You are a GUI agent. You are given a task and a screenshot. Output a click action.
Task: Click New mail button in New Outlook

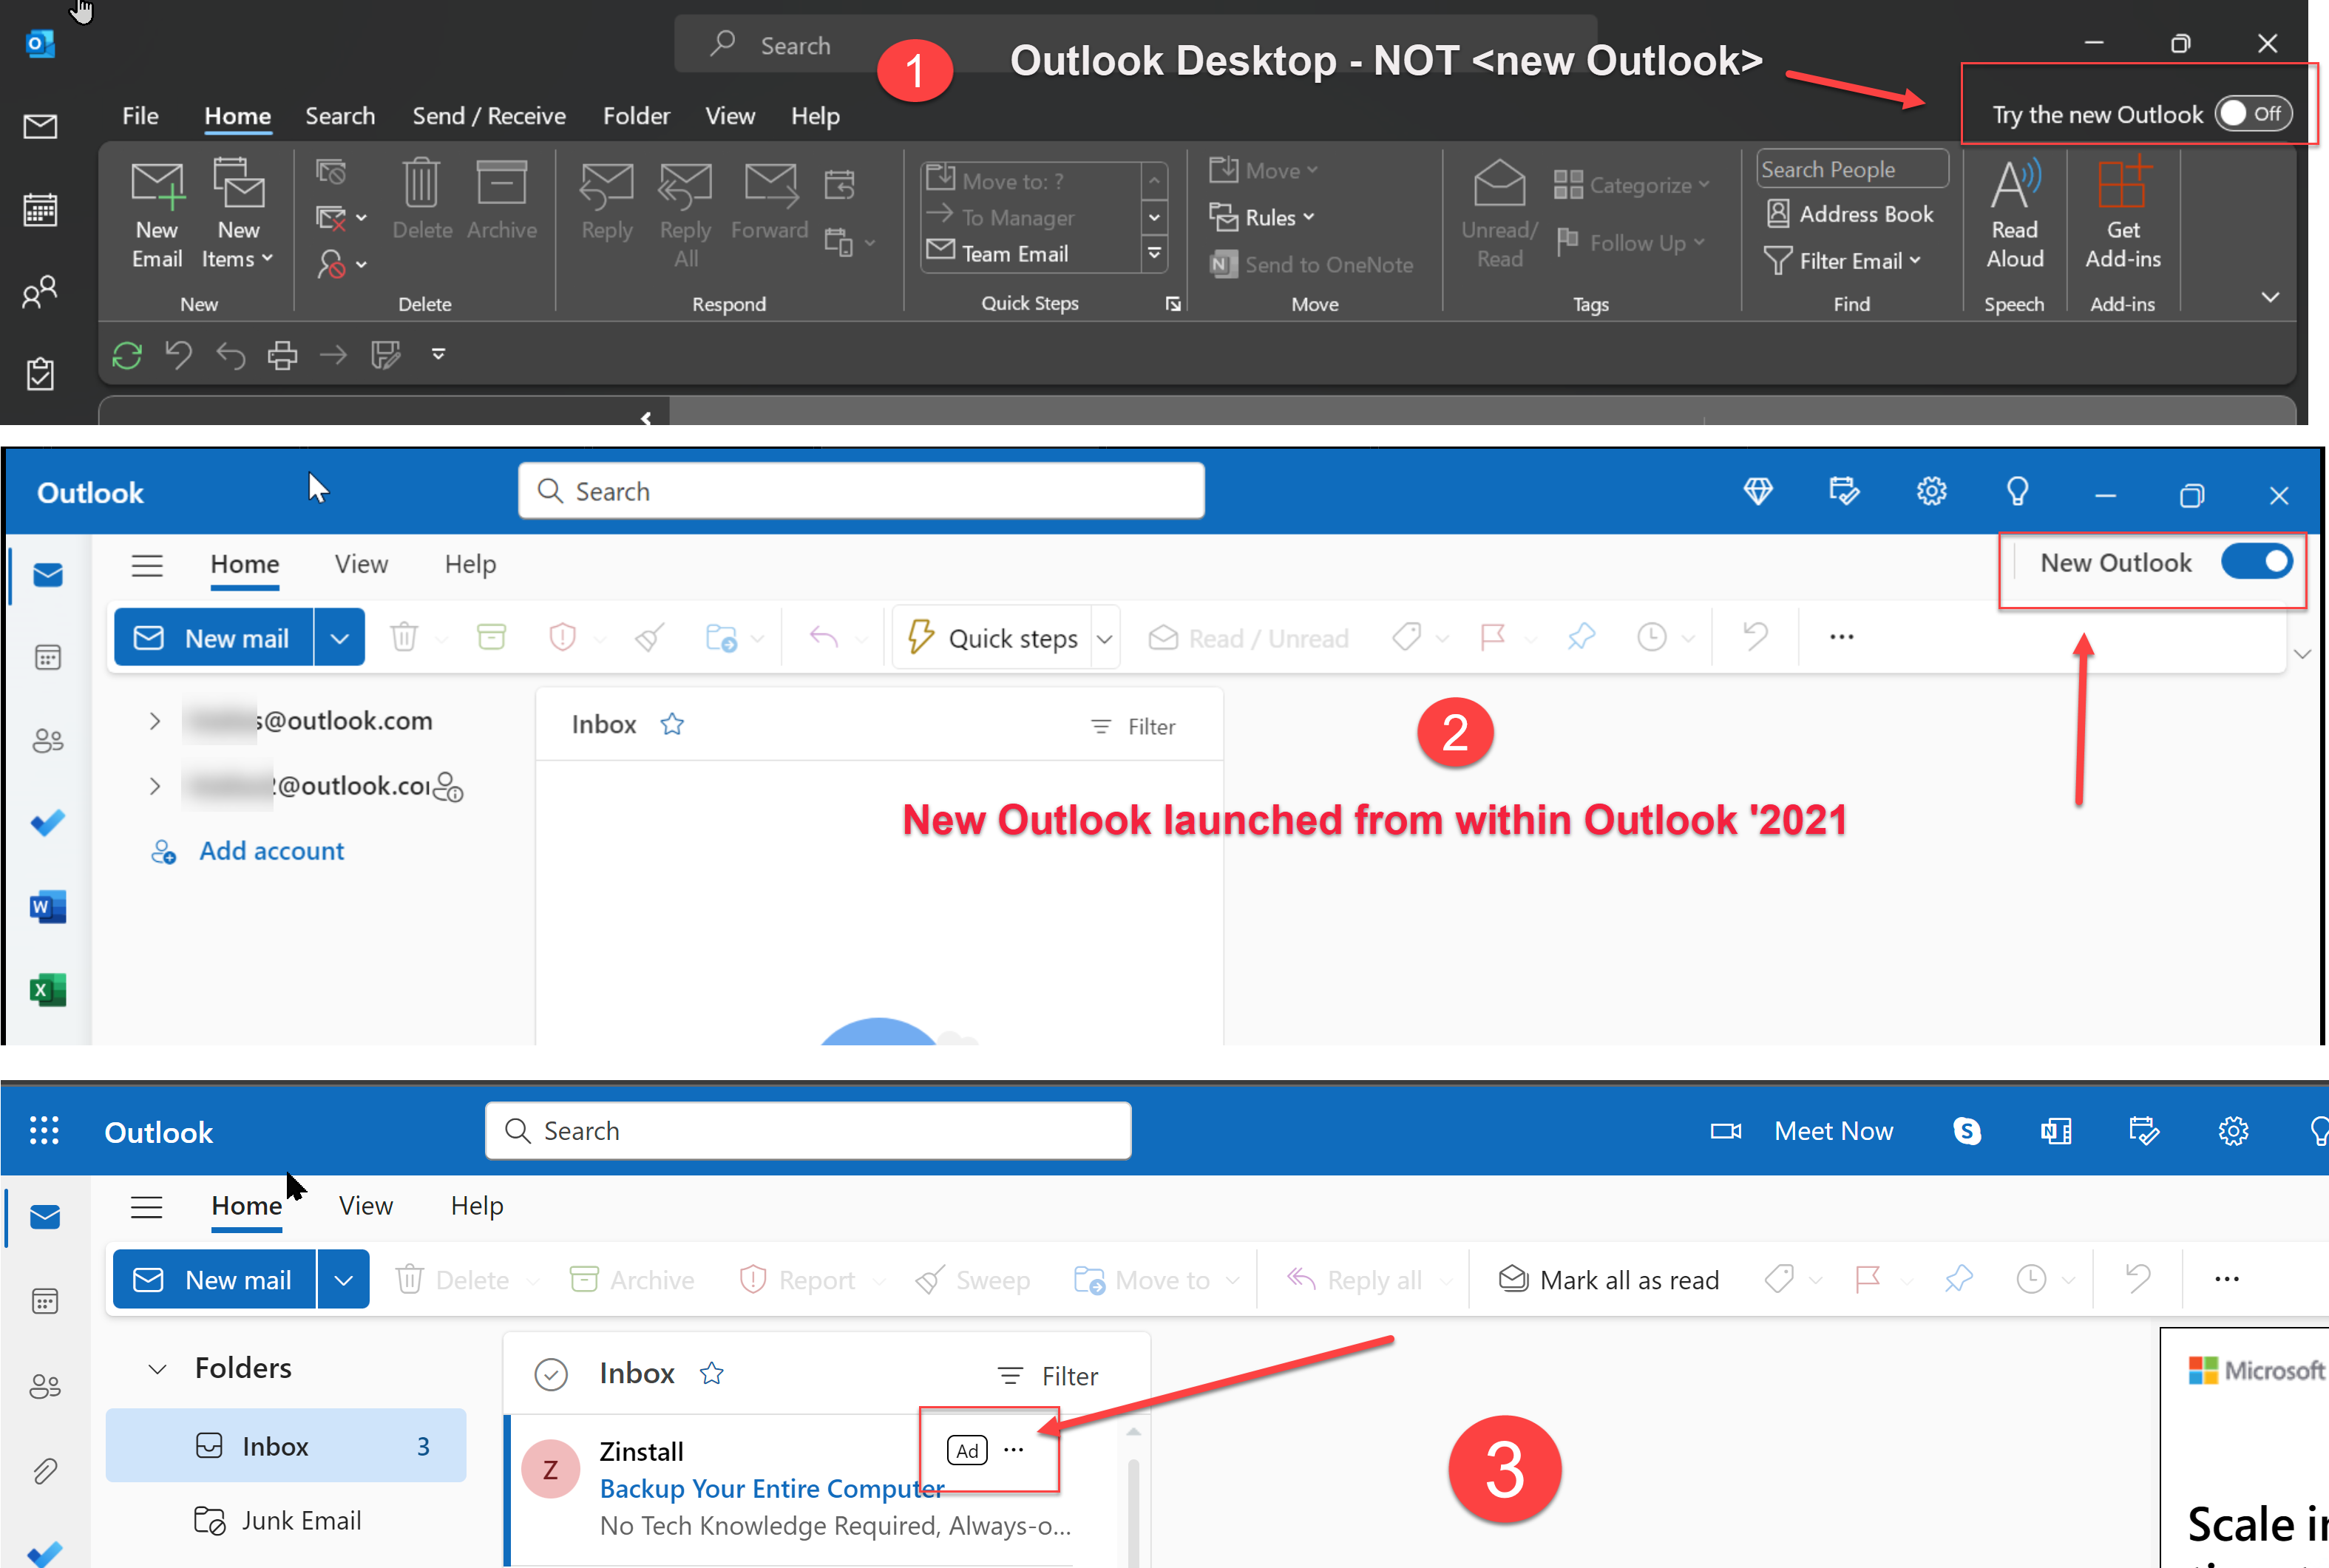pos(213,638)
